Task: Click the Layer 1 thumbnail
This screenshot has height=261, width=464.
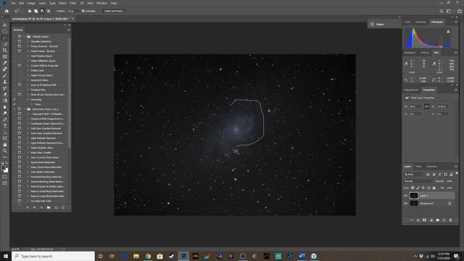Action: tap(414, 196)
